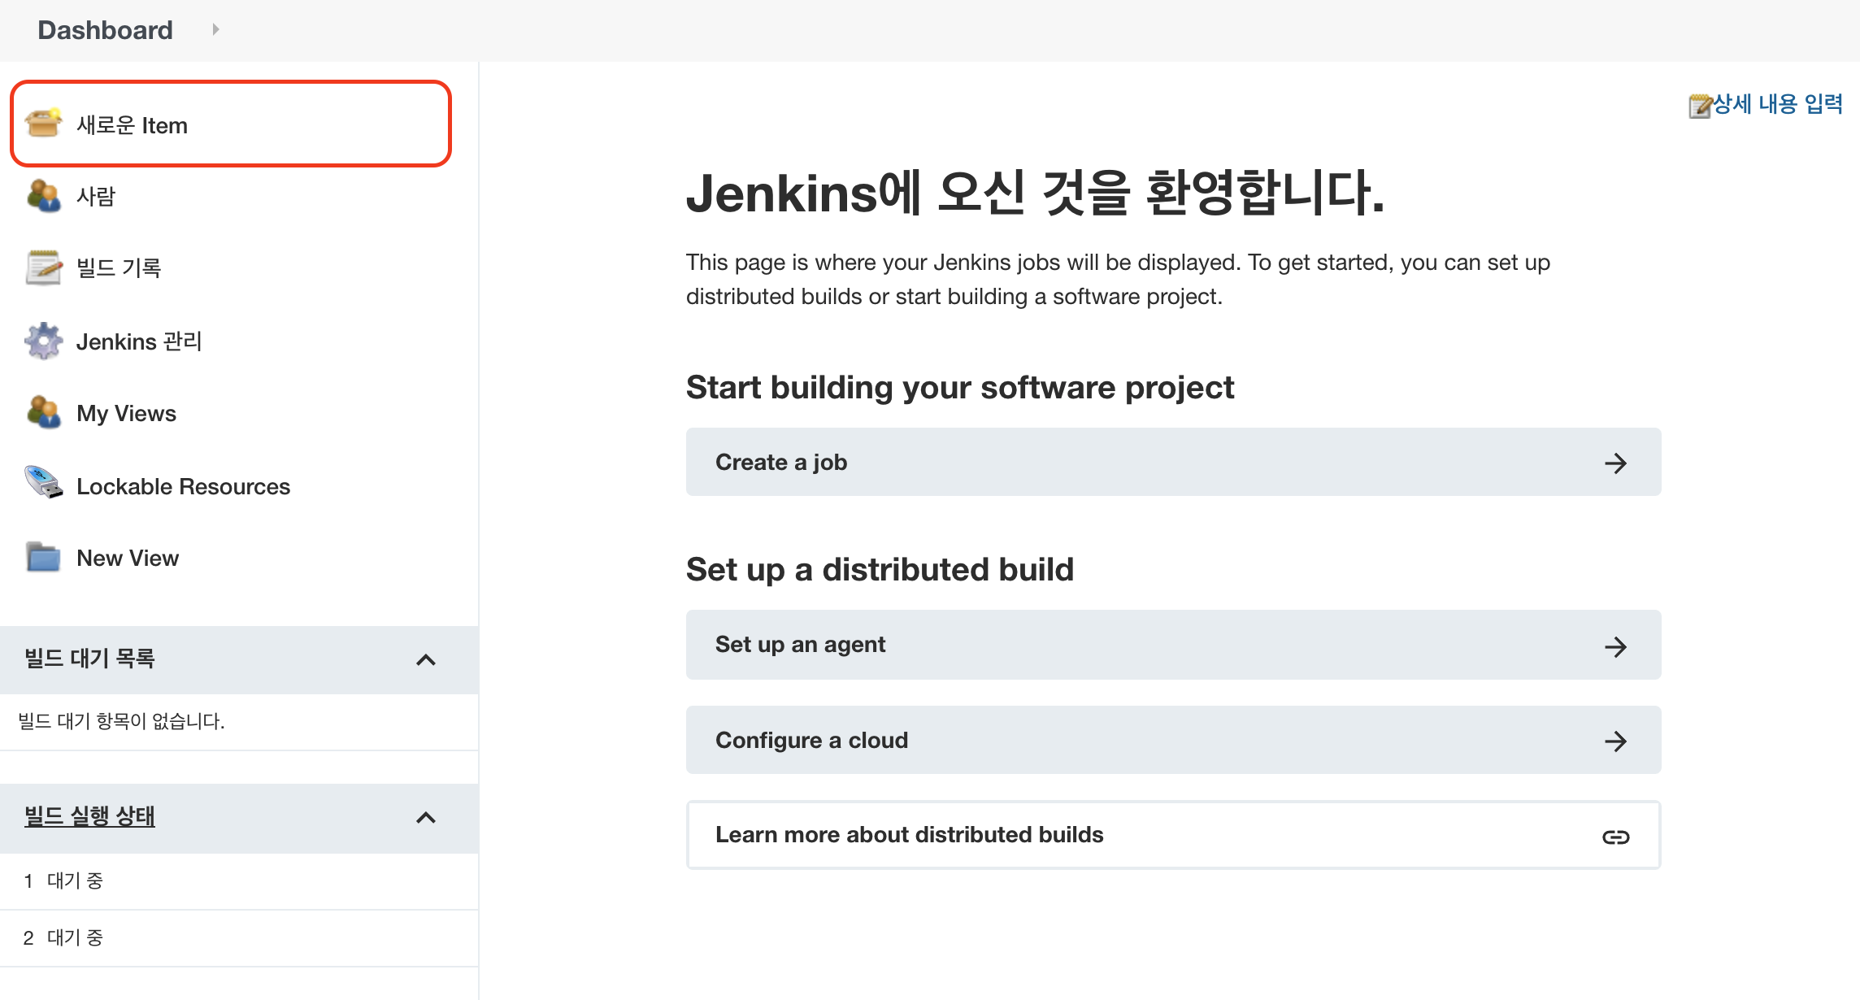Click the new item box icon
This screenshot has height=1000, width=1860.
click(43, 124)
